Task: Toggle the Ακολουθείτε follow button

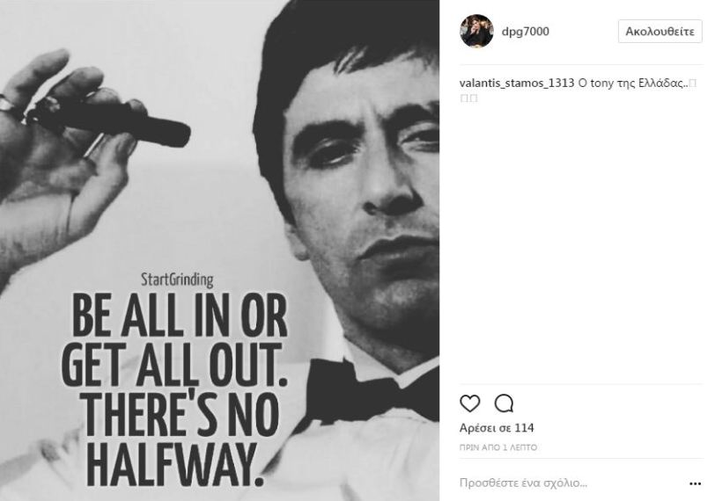Action: click(x=659, y=32)
